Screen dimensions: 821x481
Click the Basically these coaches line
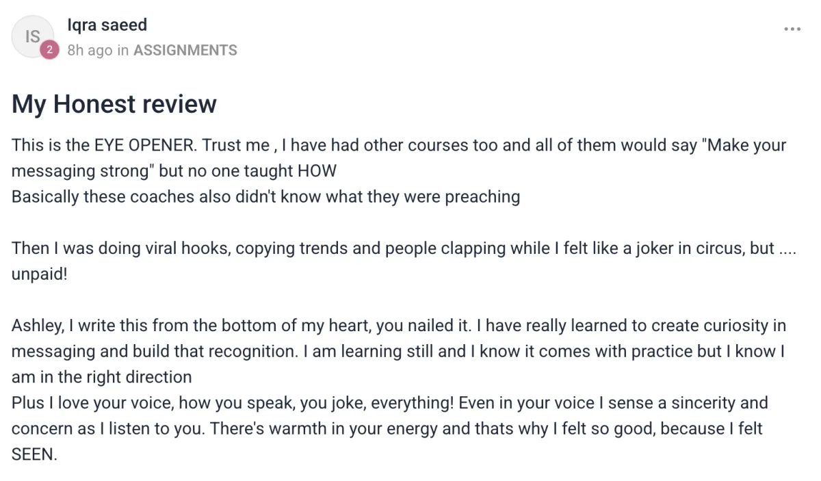pos(265,197)
